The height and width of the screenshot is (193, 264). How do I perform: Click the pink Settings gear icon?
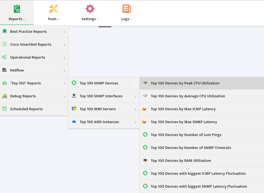90,9
